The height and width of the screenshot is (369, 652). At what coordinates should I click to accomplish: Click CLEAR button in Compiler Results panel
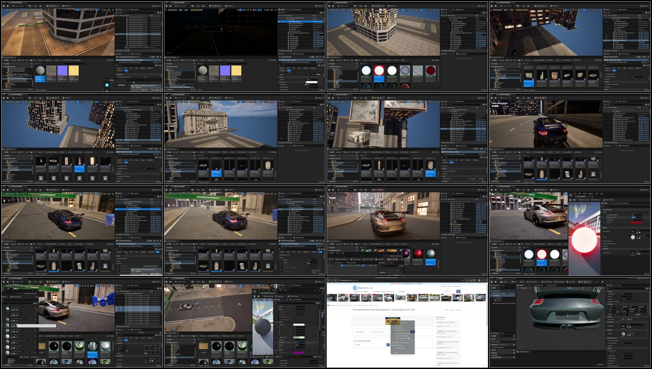600,365
